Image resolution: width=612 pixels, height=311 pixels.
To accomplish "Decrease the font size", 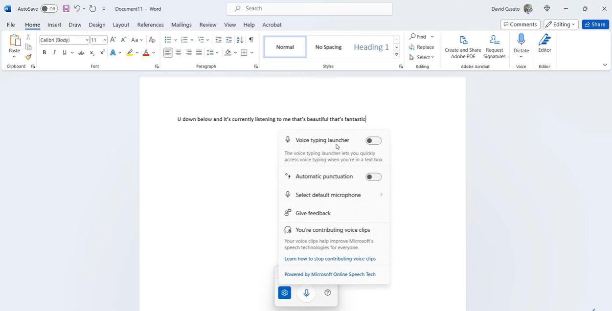I will [123, 40].
